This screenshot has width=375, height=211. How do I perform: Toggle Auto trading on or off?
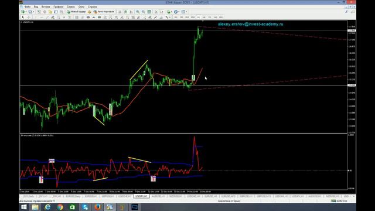(104, 12)
